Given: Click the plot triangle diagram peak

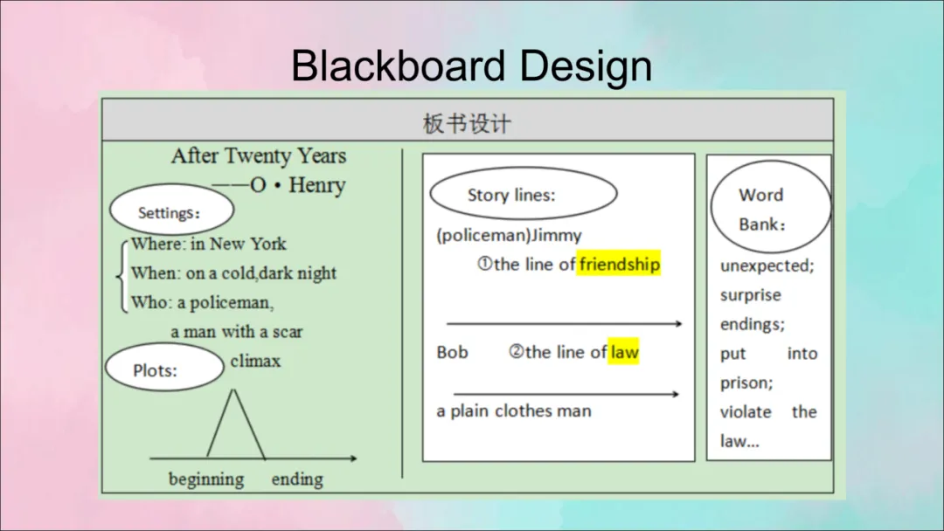Looking at the screenshot, I should click(233, 393).
